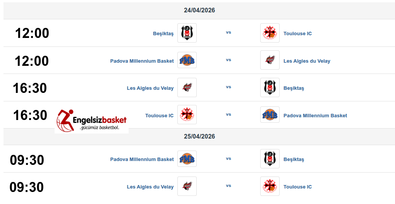The width and height of the screenshot is (395, 204).
Task: Click PMB logo in Toulouse IC–Padova match
Action: point(270,115)
